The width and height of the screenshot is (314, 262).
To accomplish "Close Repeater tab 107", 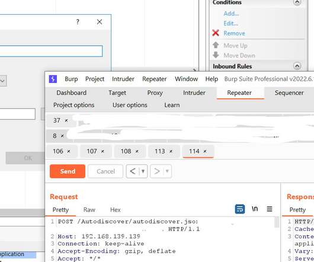I will tap(102, 151).
